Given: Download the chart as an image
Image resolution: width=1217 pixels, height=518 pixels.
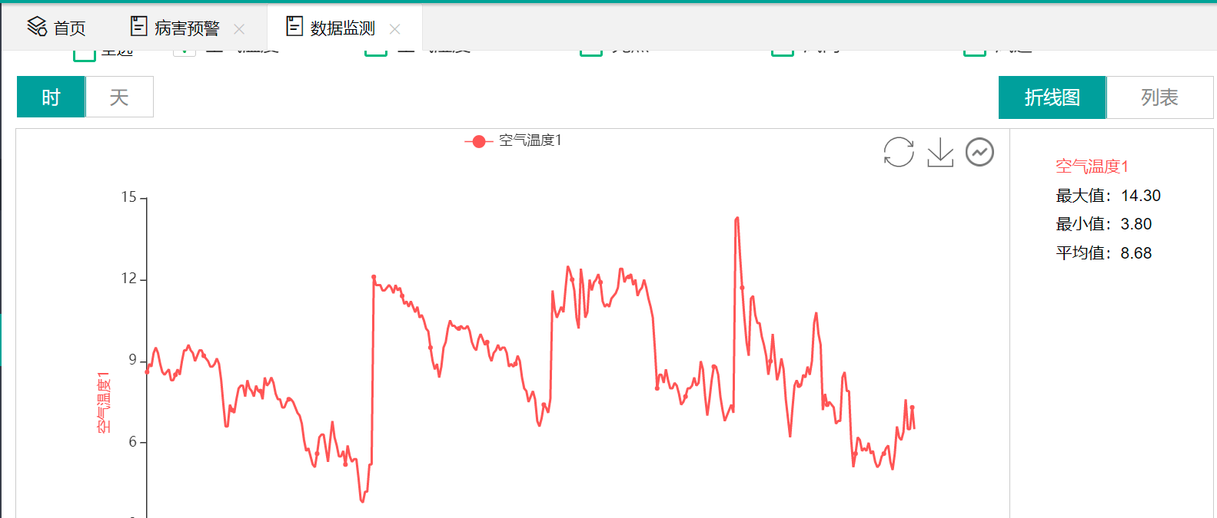Looking at the screenshot, I should pos(939,152).
